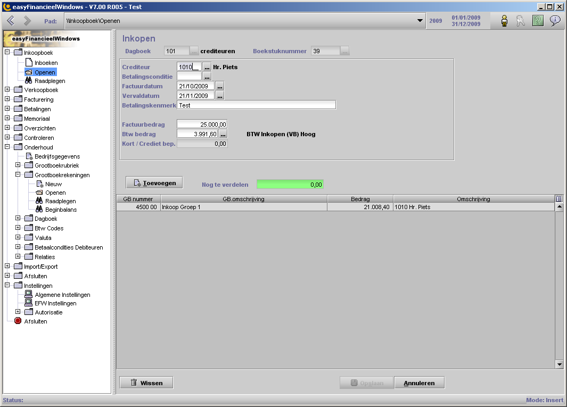Select the Import/Export tree item
567x407 pixels.
[40, 267]
